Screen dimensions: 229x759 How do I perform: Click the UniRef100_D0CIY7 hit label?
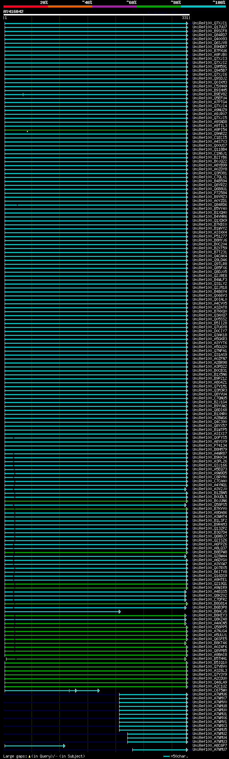click(210, 331)
